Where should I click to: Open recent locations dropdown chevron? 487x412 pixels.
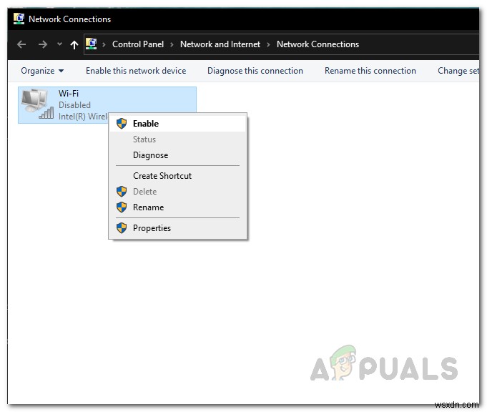pyautogui.click(x=59, y=44)
